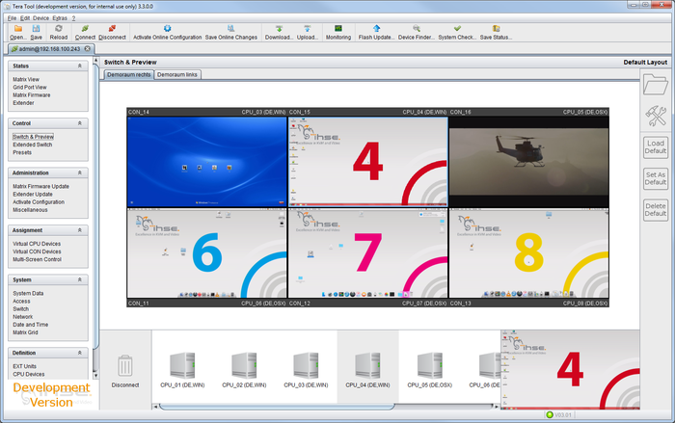Open the Upload dialog from the toolbar
This screenshot has height=423, width=675.
[x=308, y=32]
